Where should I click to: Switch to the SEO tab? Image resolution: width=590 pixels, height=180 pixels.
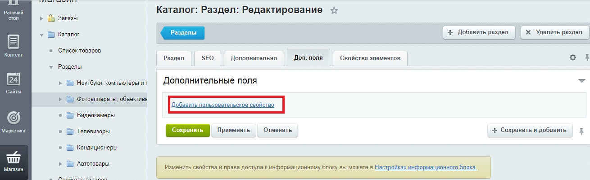(208, 58)
